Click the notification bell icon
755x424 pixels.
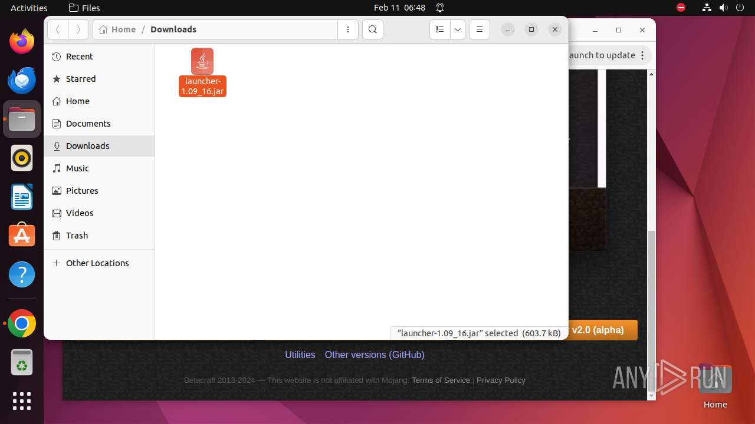pos(440,8)
